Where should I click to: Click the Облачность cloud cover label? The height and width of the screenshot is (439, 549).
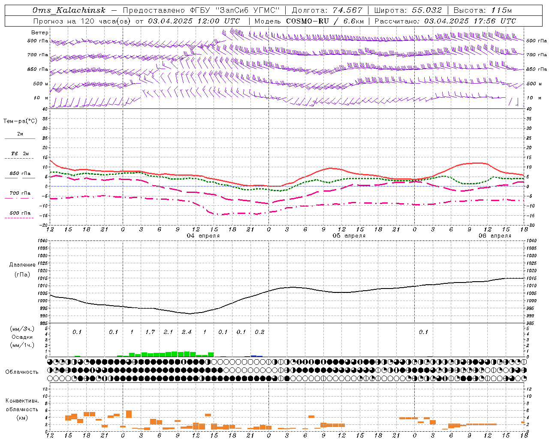tap(22, 372)
